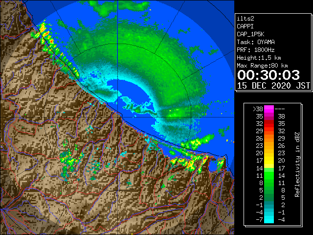
Task: Select the 'CAP_1P5K' label
Action: tap(250, 34)
